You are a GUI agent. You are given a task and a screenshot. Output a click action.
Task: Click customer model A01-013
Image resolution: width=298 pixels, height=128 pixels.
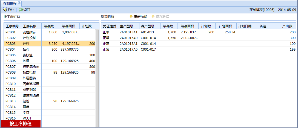[x=147, y=32]
